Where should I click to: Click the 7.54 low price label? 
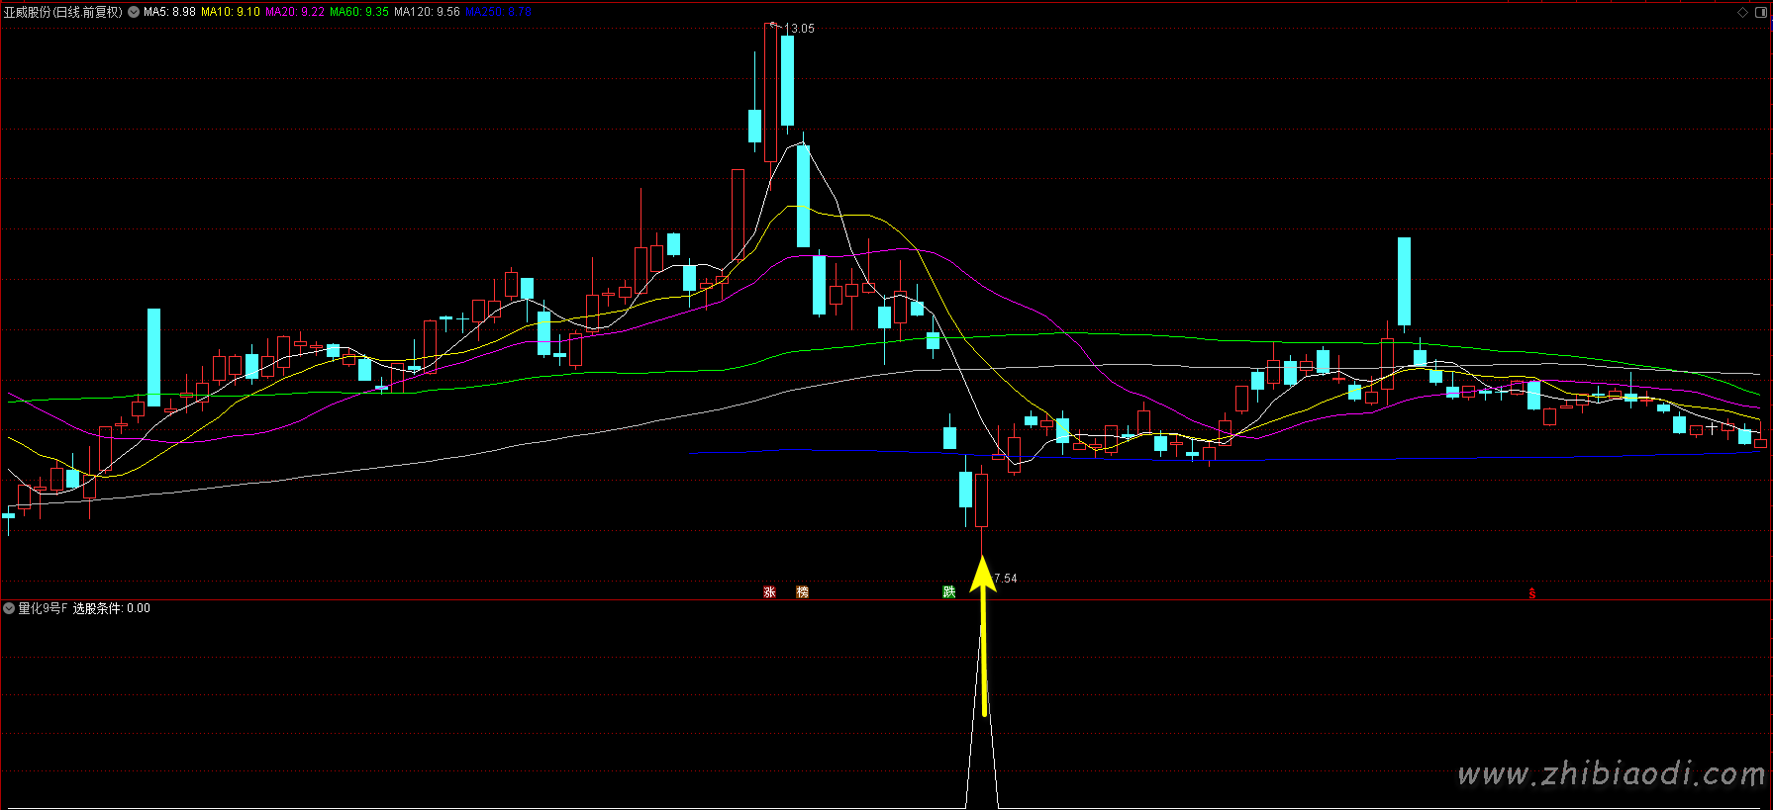pyautogui.click(x=1005, y=579)
